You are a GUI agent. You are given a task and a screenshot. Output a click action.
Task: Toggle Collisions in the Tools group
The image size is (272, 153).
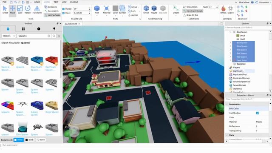coord(51,7)
